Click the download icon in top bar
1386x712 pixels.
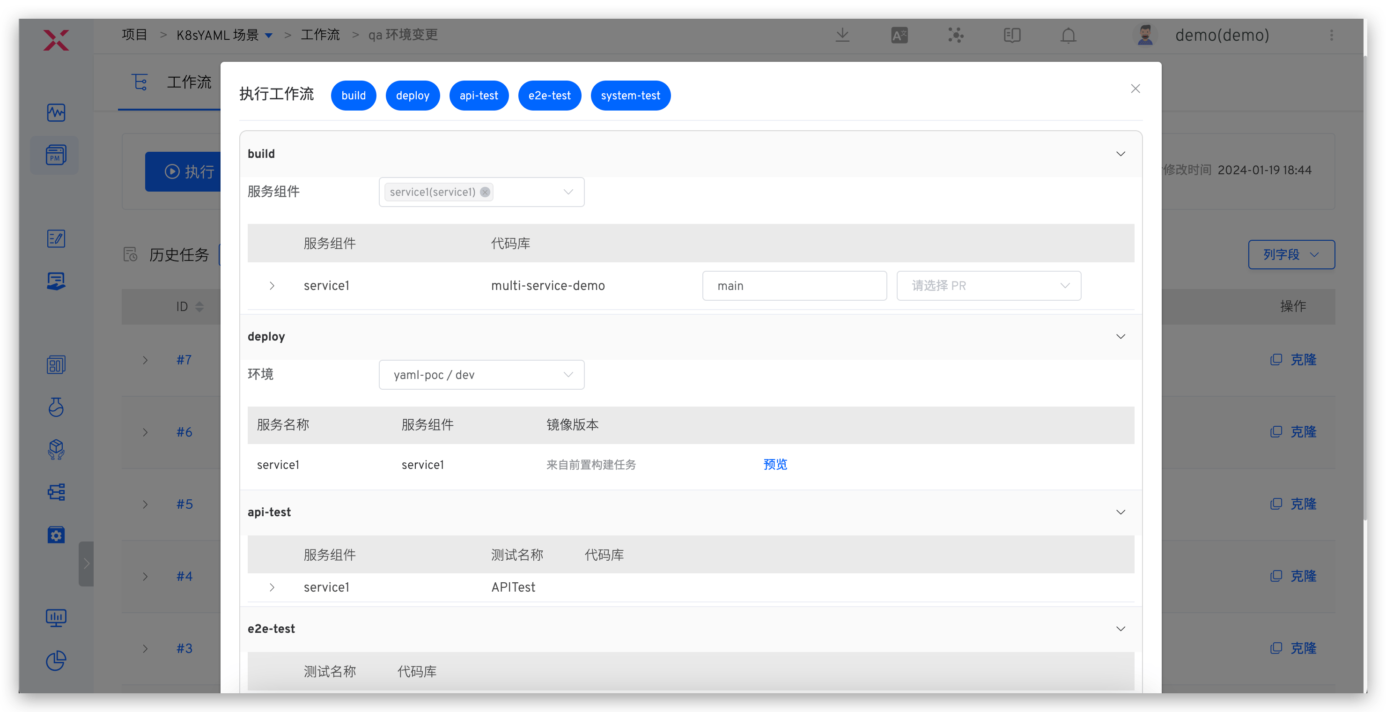pyautogui.click(x=842, y=36)
